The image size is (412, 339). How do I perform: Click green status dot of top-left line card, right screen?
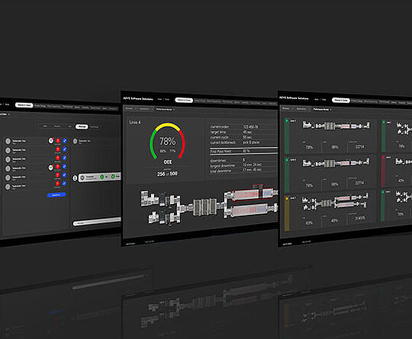click(x=287, y=120)
